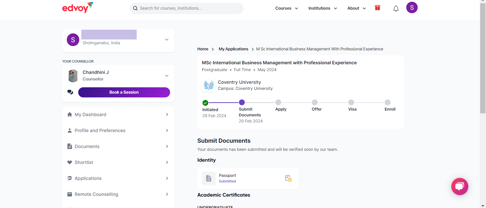
Task: Open My Dashboard chevron arrow
Action: pyautogui.click(x=167, y=115)
